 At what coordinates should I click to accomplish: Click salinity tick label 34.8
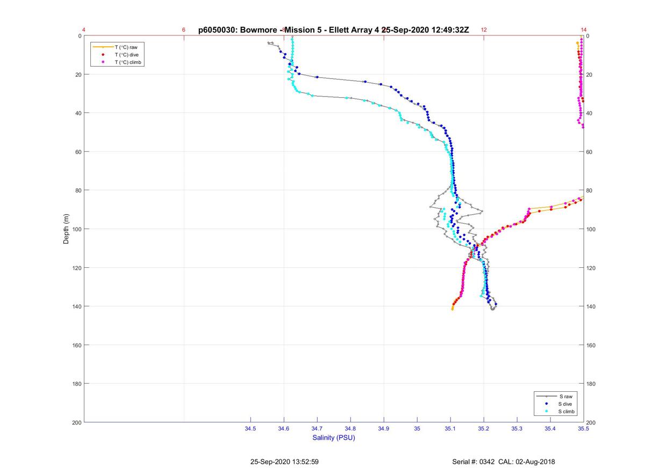click(x=350, y=428)
